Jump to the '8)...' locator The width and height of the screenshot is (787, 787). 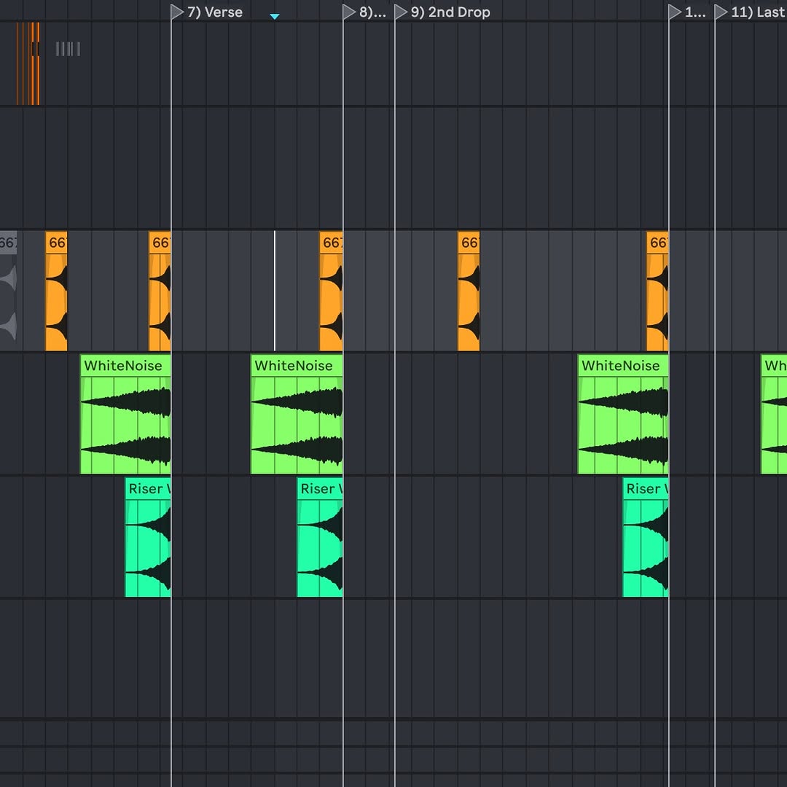(x=365, y=12)
